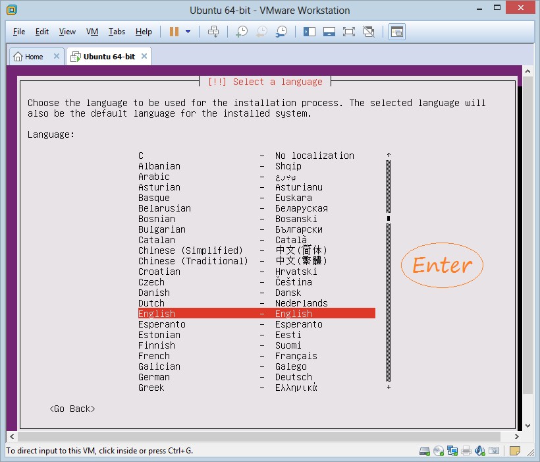
Task: Revert VM to previous snapshot
Action: click(x=261, y=32)
